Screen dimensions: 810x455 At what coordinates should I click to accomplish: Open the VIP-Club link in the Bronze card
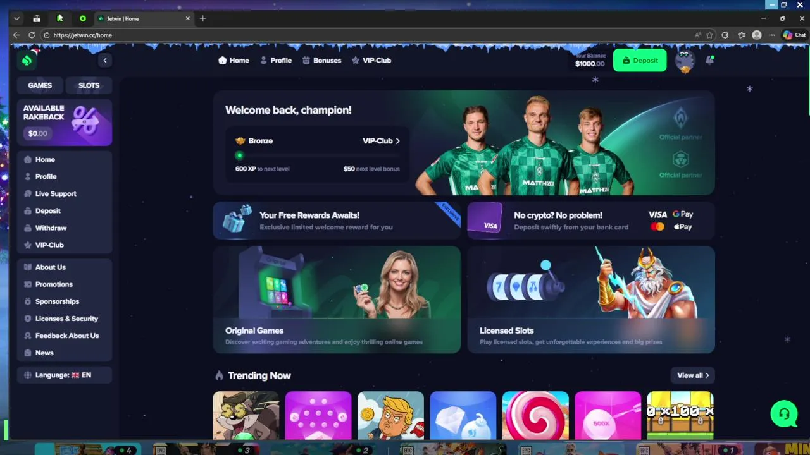point(381,141)
